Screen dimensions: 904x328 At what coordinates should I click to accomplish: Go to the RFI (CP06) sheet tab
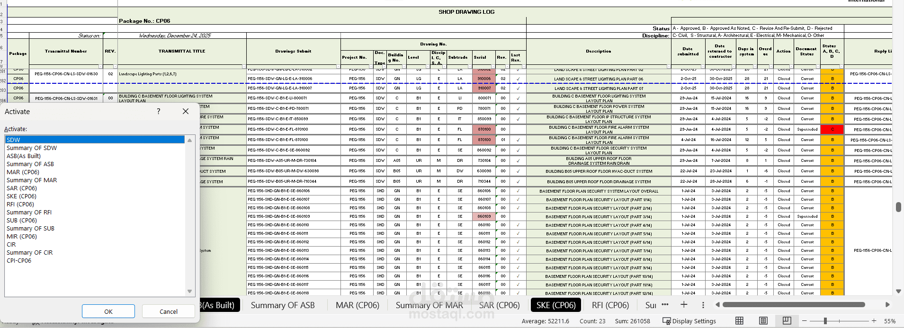610,305
